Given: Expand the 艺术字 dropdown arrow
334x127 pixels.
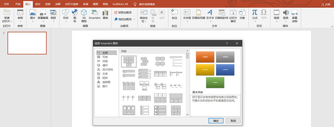Looking at the screenshot, I should tap(210, 21).
